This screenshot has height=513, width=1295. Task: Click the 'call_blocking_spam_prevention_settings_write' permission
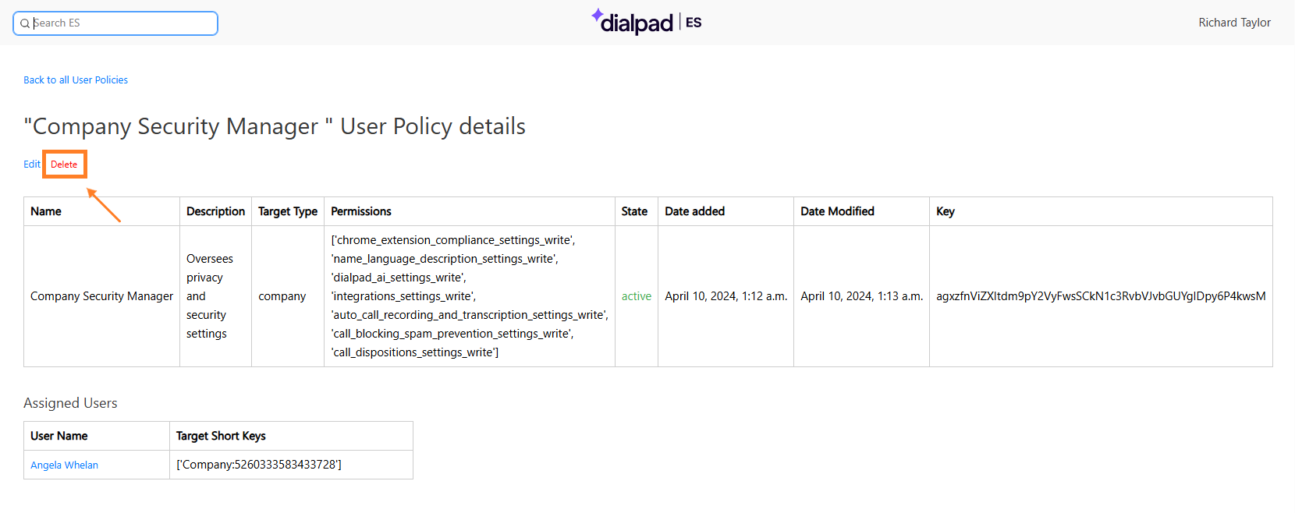(x=452, y=334)
